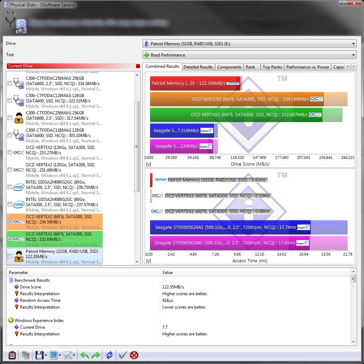The width and height of the screenshot is (364, 364).
Task: Click stethoscope icon beside C300 323.52MB/s entry
Action: coord(19,101)
